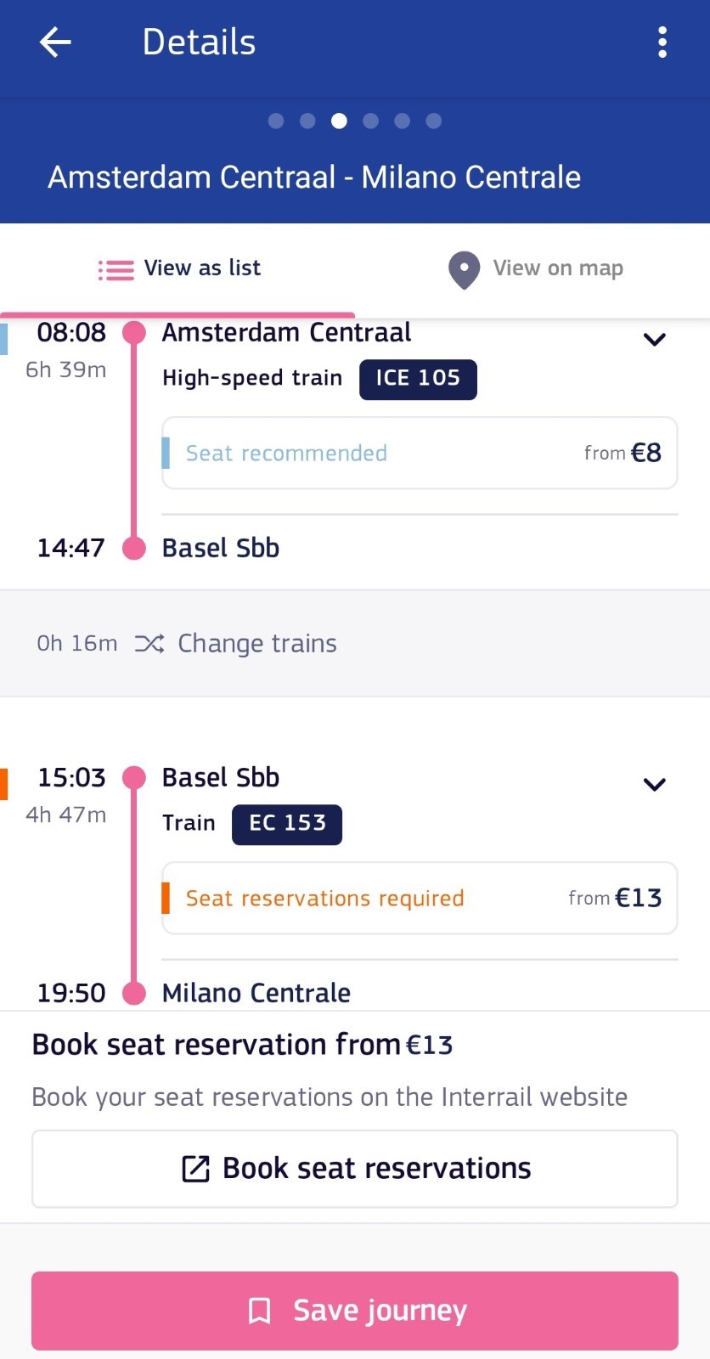The width and height of the screenshot is (710, 1359).
Task: Expand the Basel Sbb leg chevron
Action: coord(654,785)
